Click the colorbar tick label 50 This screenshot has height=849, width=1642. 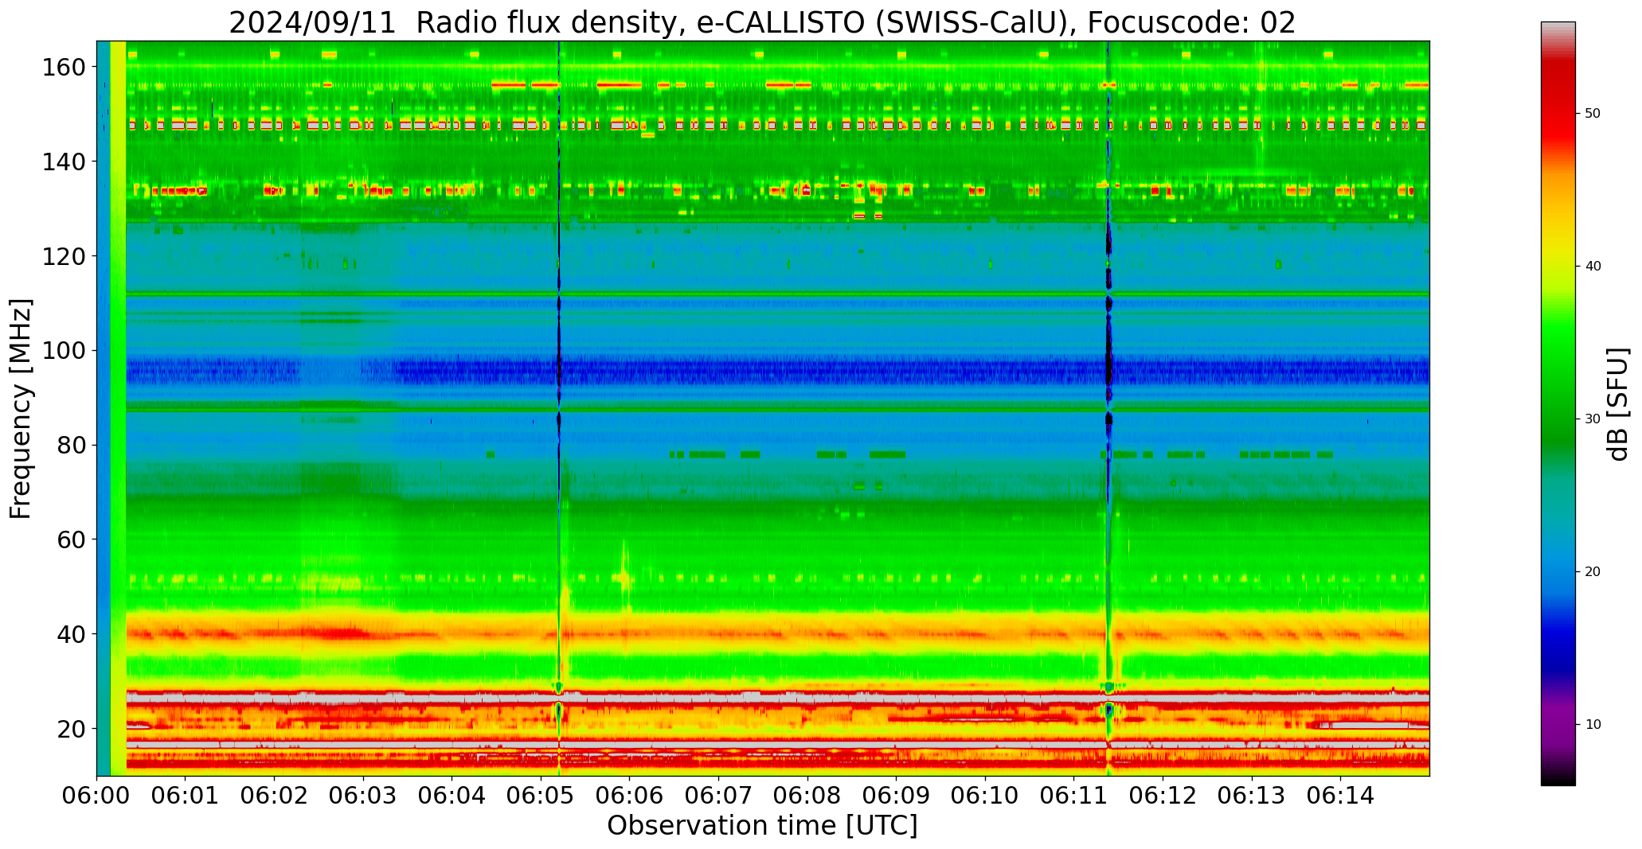pos(1593,114)
